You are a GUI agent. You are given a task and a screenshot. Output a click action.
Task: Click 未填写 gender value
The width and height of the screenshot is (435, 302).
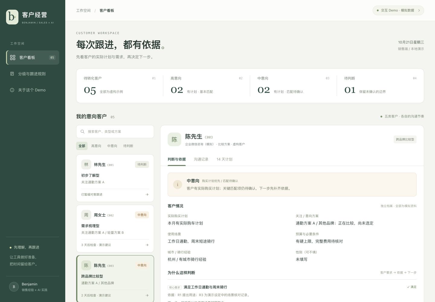301,259
